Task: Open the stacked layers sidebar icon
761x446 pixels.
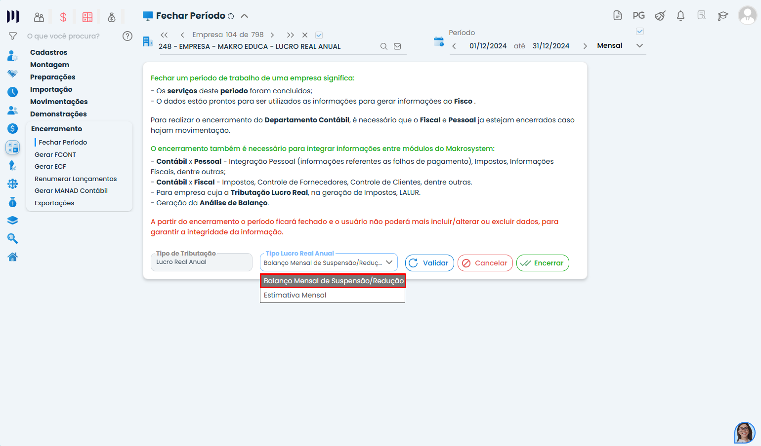Action: 13,221
